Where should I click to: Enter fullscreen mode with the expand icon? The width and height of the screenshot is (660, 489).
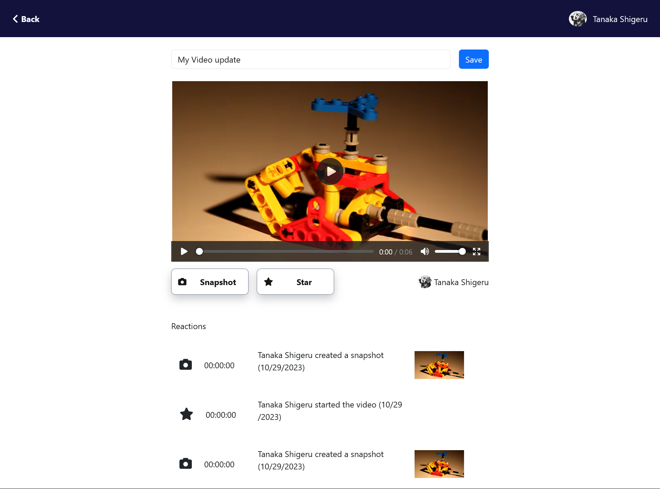[x=476, y=251]
